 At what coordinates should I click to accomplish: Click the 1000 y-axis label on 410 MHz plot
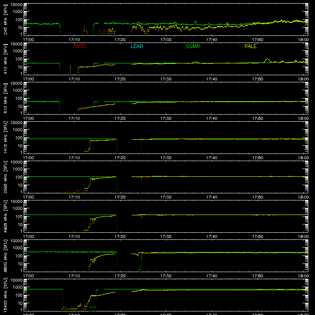18,51
